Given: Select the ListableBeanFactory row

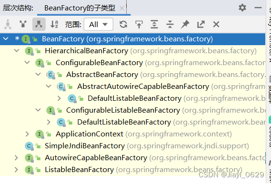Looking at the screenshot, I should (132, 170).
